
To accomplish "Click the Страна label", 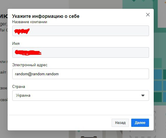I will pyautogui.click(x=19, y=87).
